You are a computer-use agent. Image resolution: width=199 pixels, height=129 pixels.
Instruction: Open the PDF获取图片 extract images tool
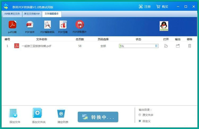pyautogui.click(x=80, y=27)
